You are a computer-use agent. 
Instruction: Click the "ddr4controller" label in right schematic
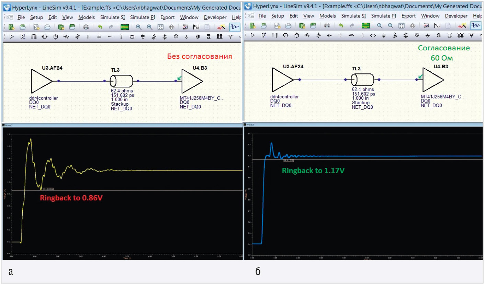point(284,97)
